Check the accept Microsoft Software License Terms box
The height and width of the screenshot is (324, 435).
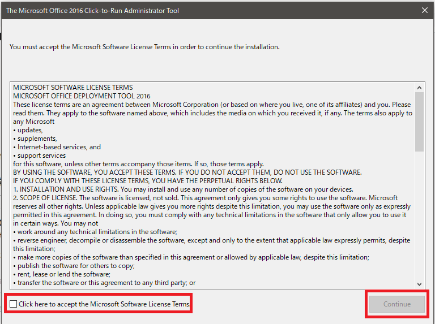click(14, 304)
